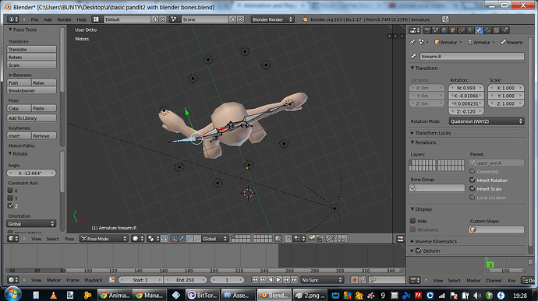Click the Translate button
538x301 pixels.
(x=31, y=49)
